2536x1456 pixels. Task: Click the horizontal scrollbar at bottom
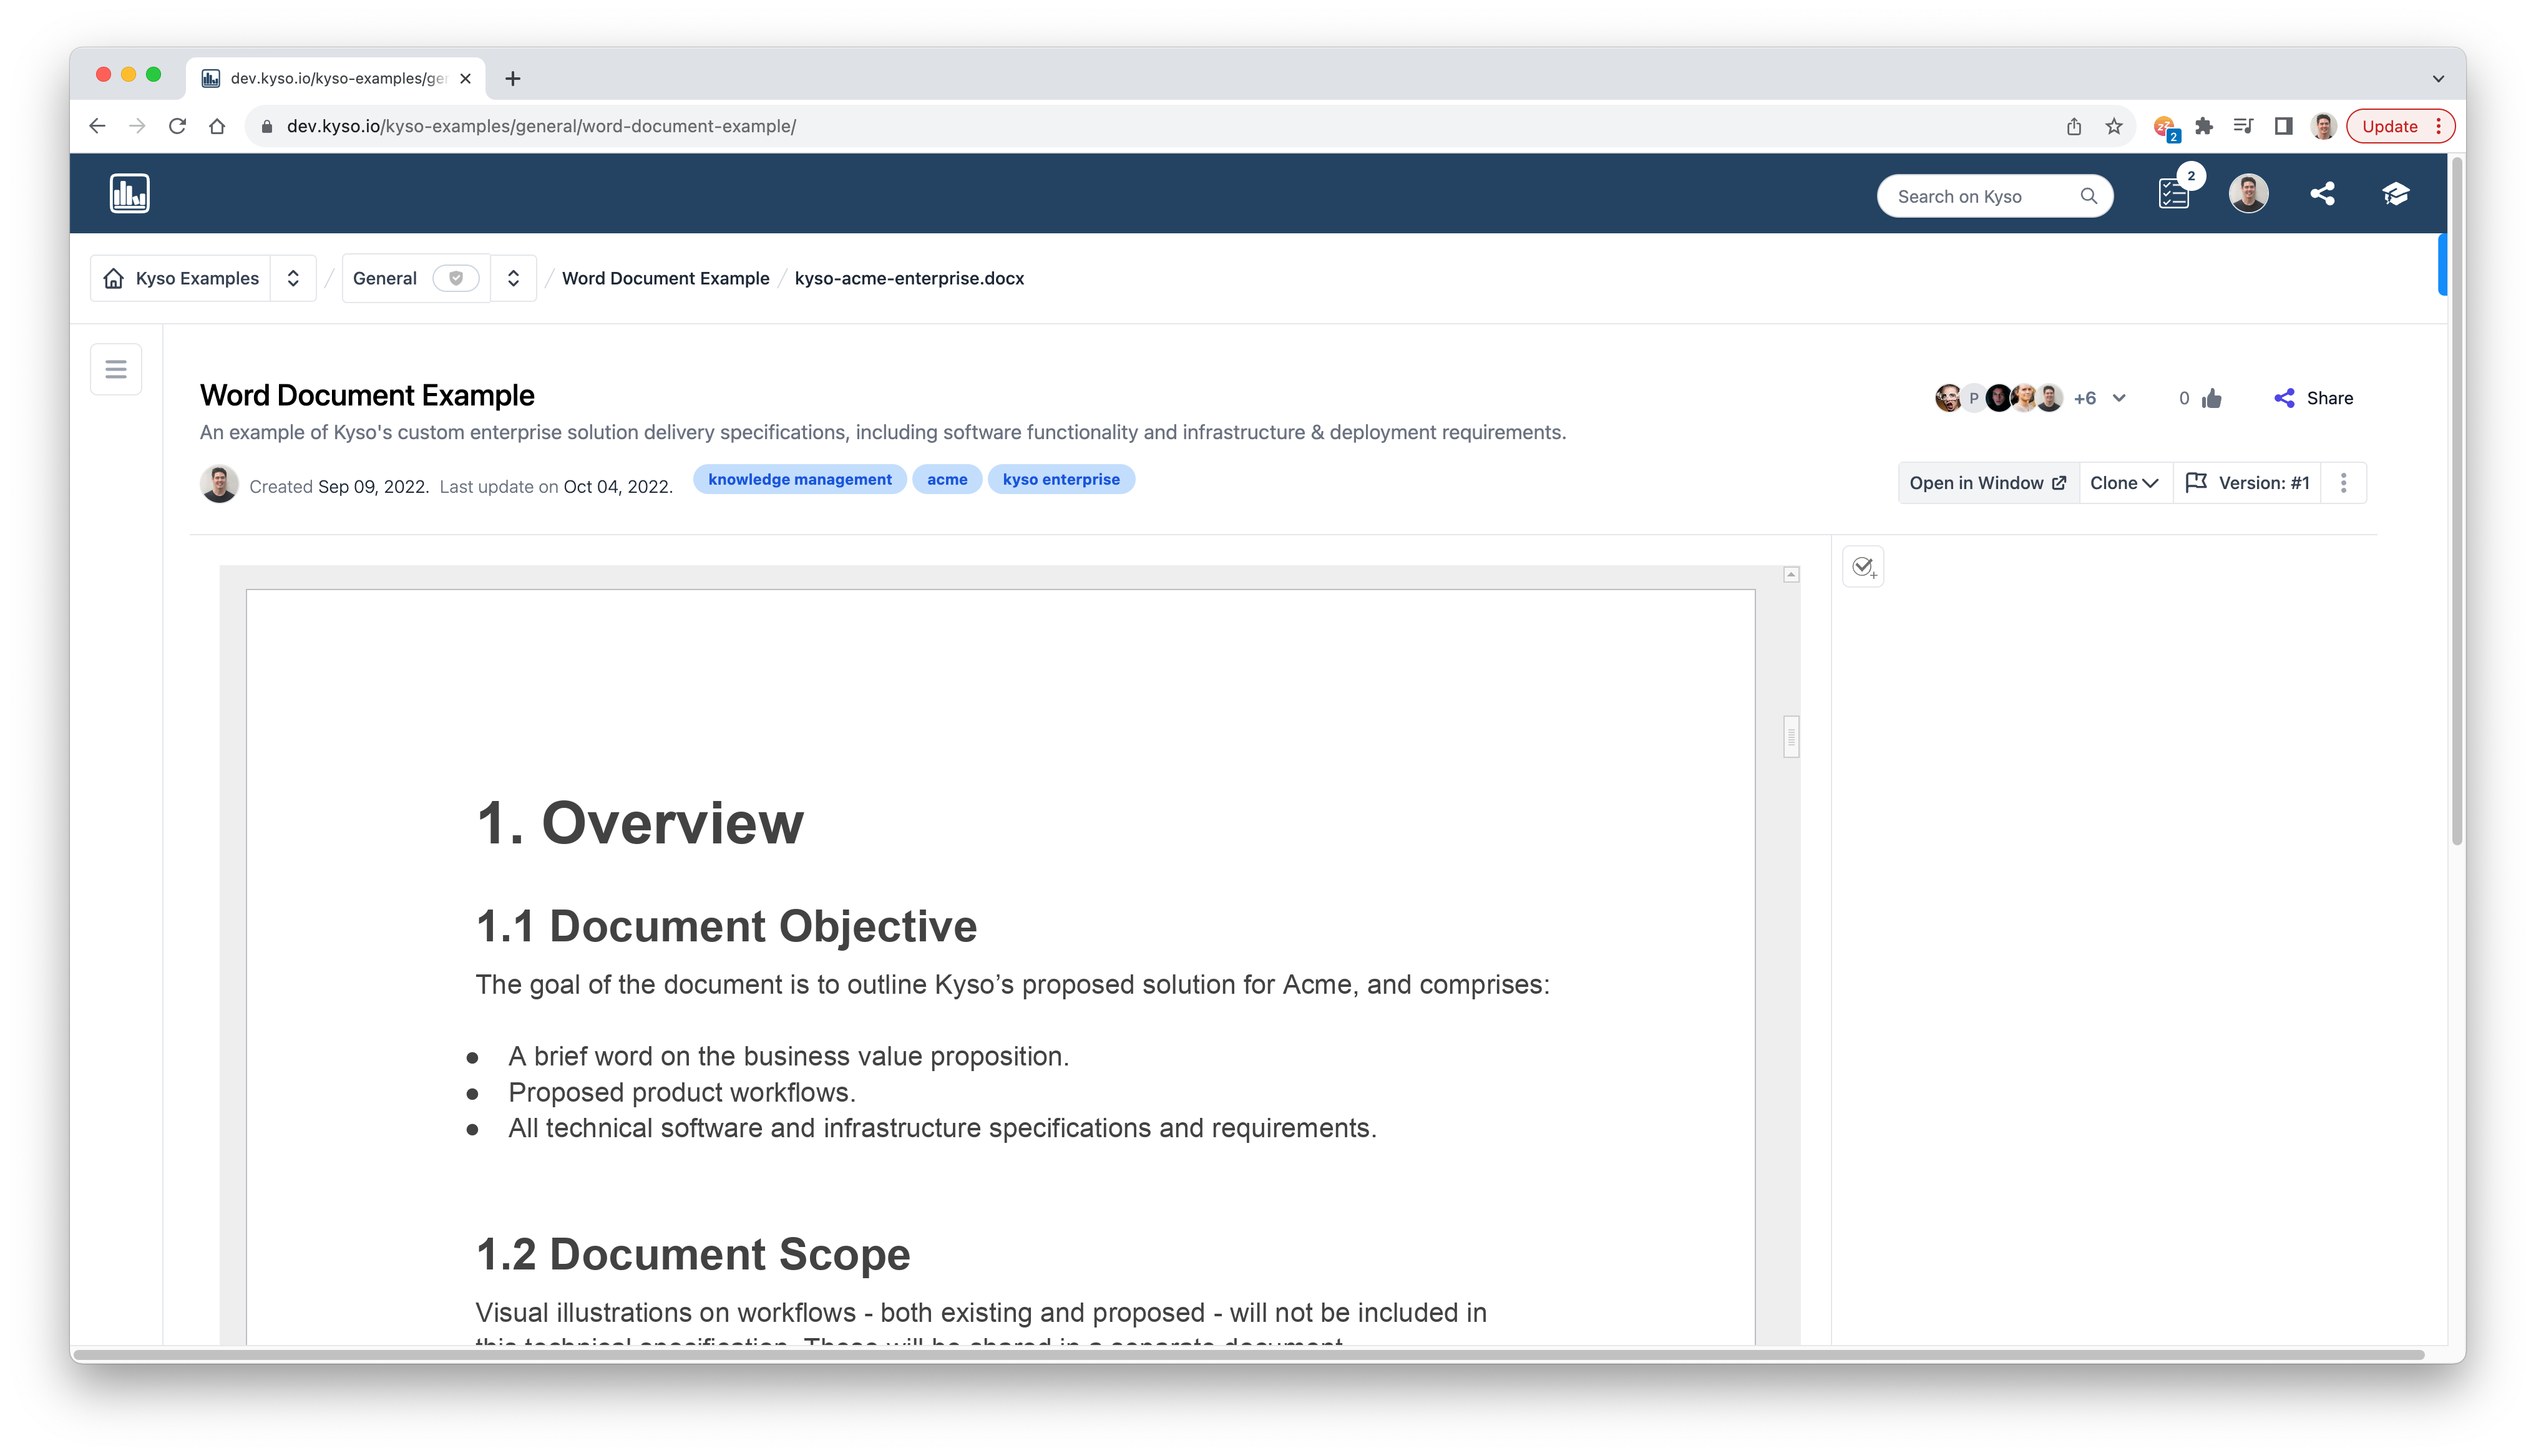[x=1249, y=1354]
